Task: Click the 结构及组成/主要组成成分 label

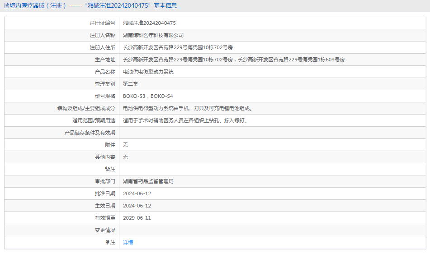Action: [86, 108]
